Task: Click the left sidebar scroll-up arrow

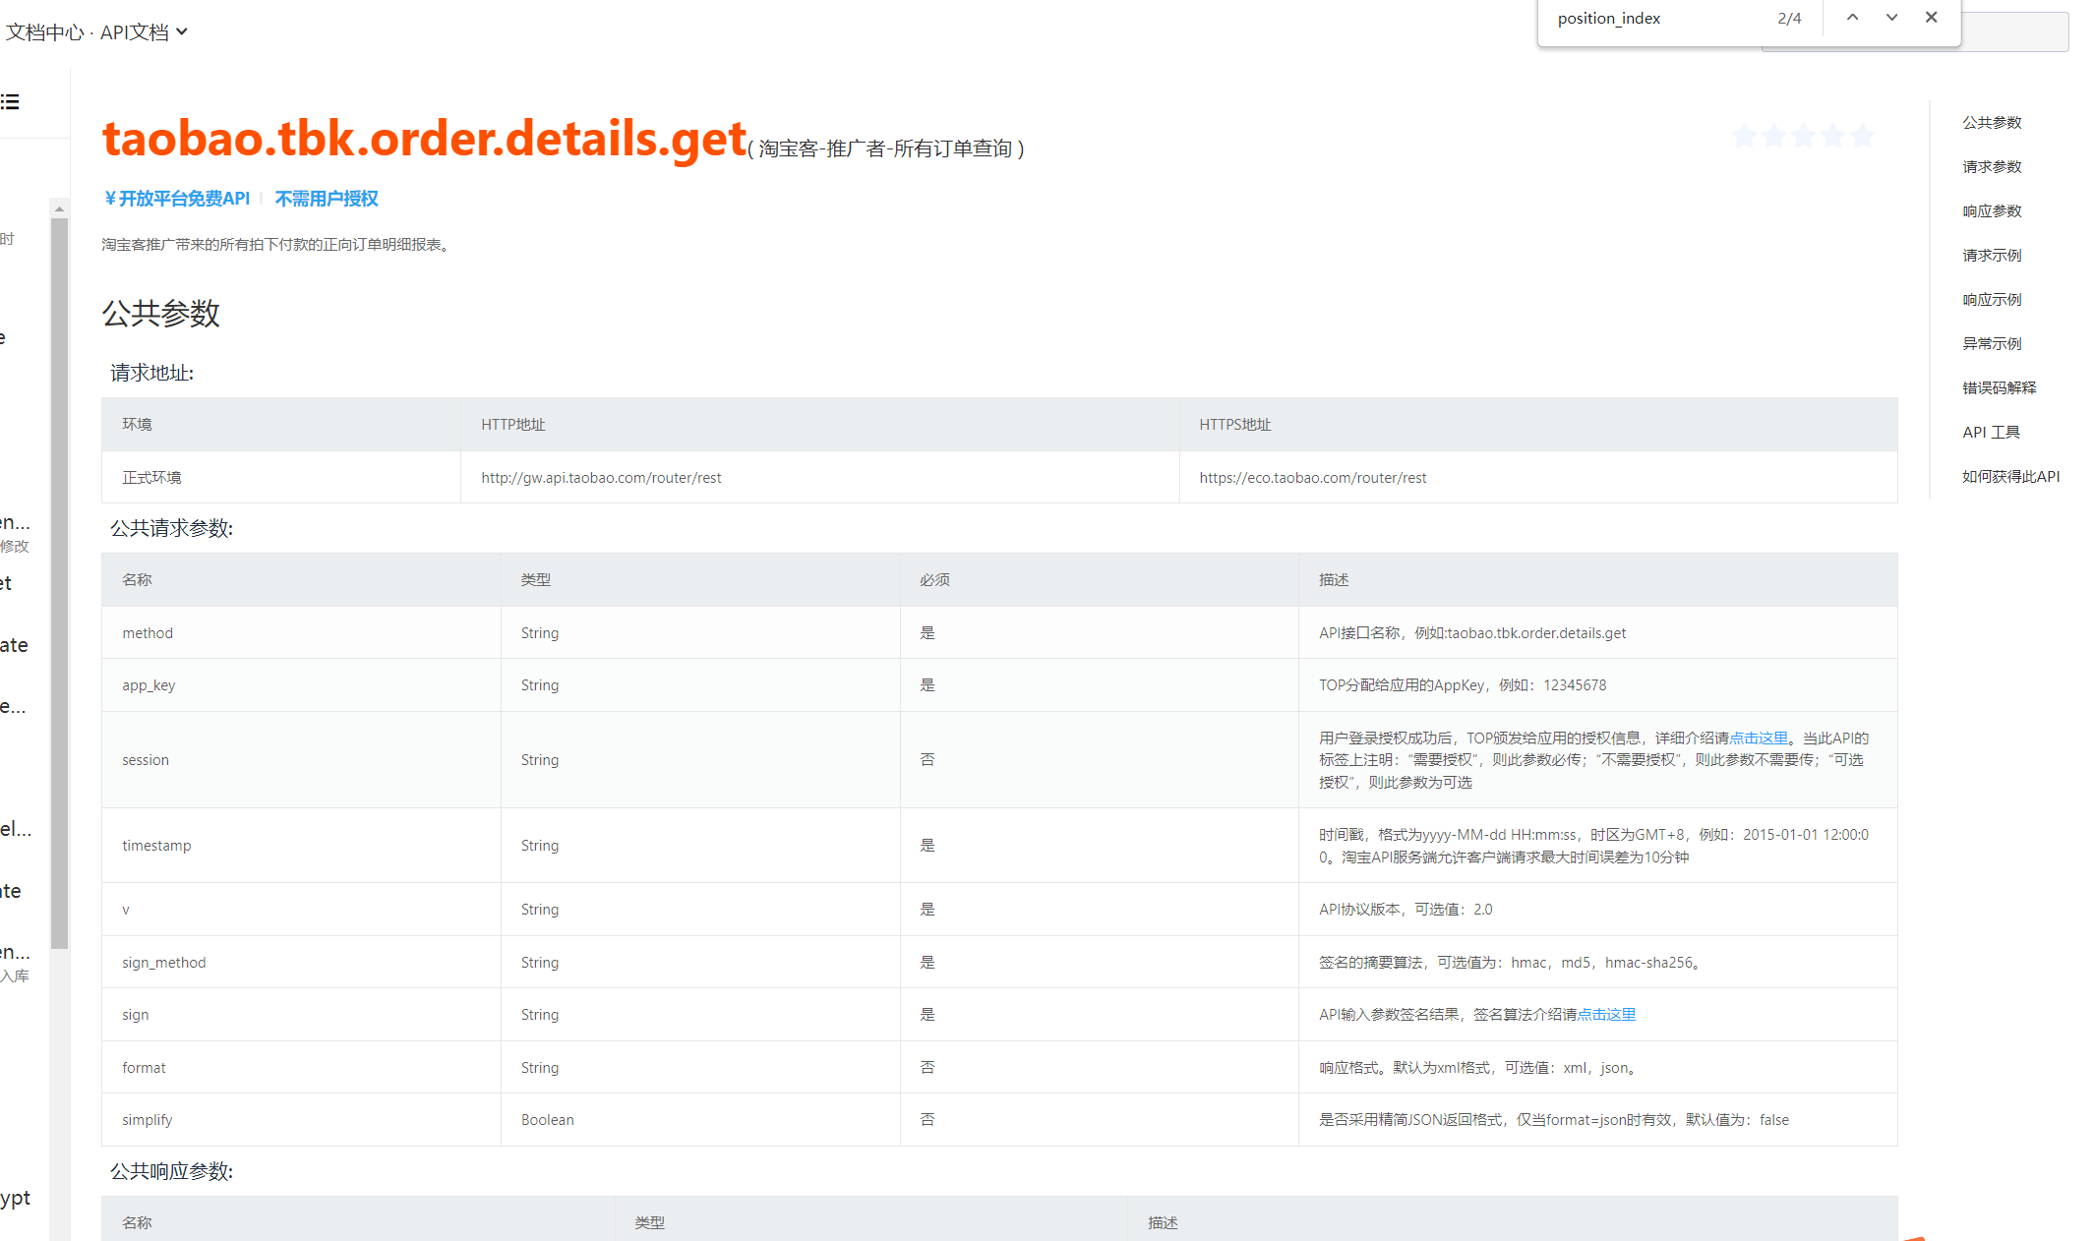Action: [x=59, y=208]
